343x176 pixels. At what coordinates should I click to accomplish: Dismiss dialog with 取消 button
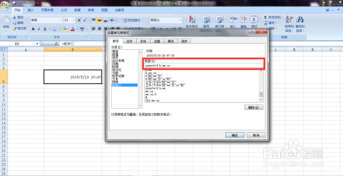coord(256,135)
